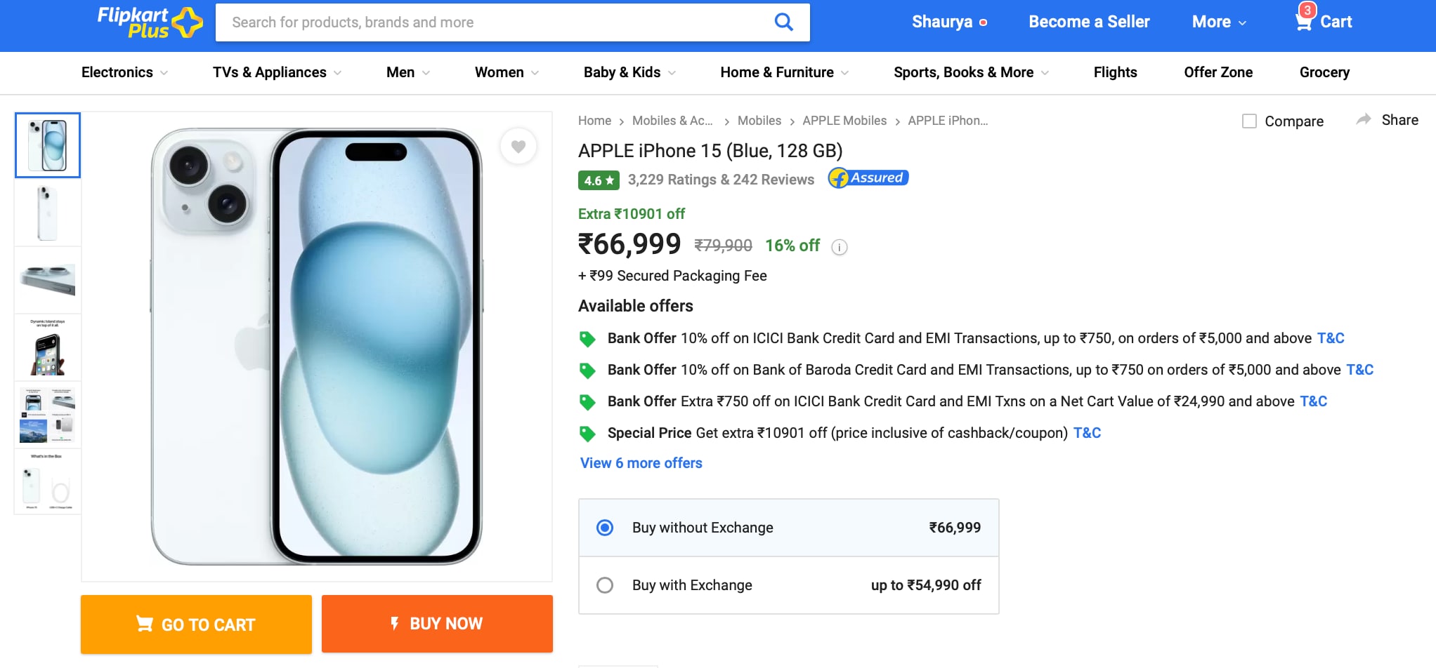The height and width of the screenshot is (668, 1436).
Task: Expand the TVs & Appliances menu
Action: pos(277,72)
